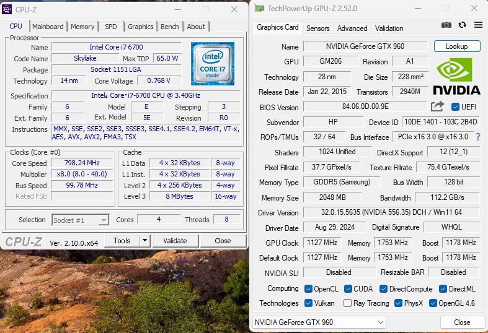Open the Tools button dropdown arrow
Viewport: 488px width, 333px height.
(144, 240)
